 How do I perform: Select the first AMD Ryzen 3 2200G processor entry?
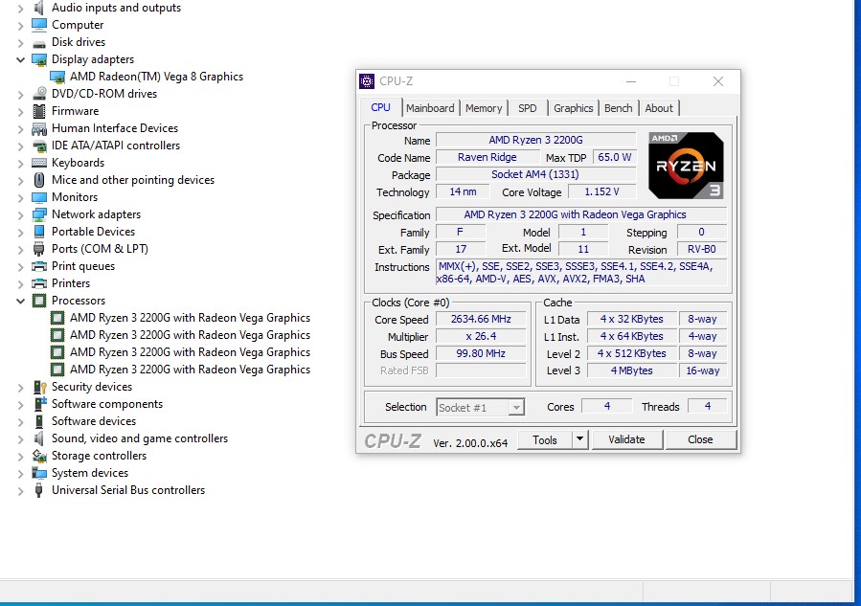pyautogui.click(x=190, y=318)
